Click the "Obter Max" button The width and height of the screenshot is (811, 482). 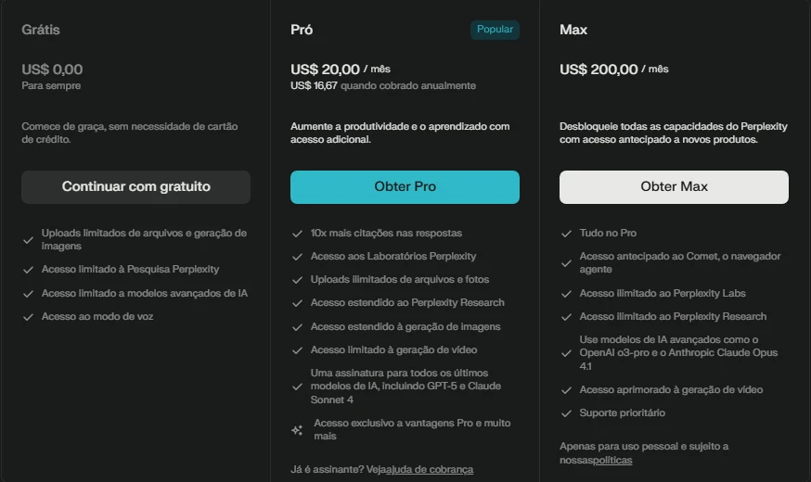[x=674, y=186]
